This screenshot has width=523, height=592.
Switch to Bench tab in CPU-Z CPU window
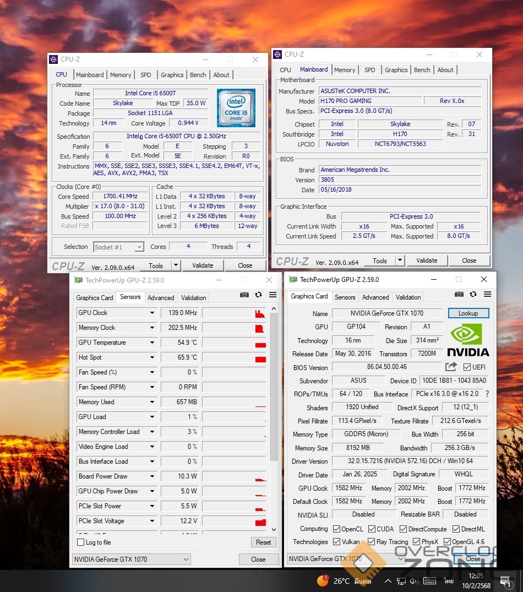pos(198,75)
